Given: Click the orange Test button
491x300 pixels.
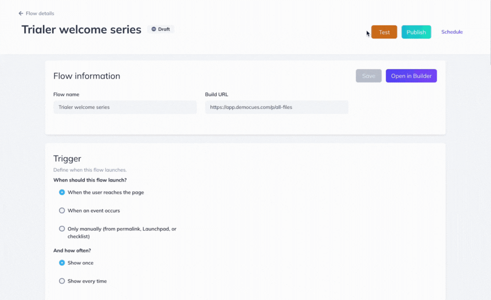Looking at the screenshot, I should point(384,32).
